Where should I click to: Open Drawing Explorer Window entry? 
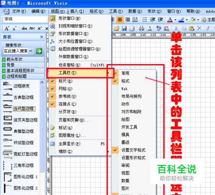(80, 49)
